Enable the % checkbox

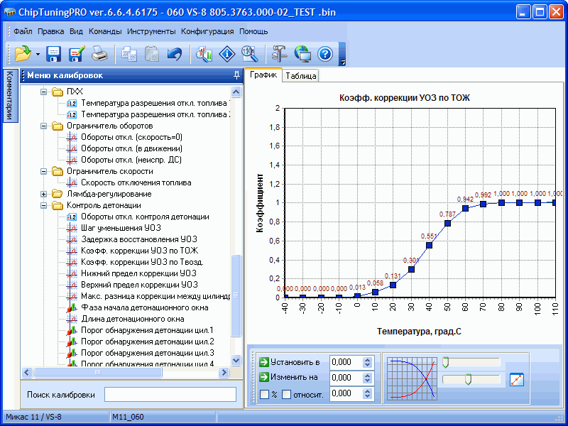click(264, 394)
